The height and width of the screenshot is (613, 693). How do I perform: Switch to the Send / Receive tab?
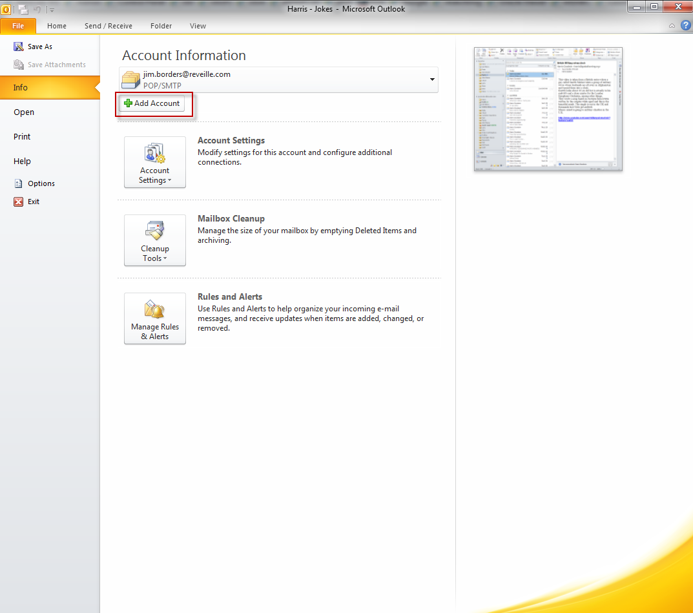[109, 26]
